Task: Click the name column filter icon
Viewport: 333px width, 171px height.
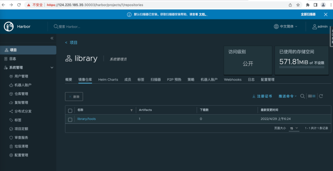Action: coord(131,110)
